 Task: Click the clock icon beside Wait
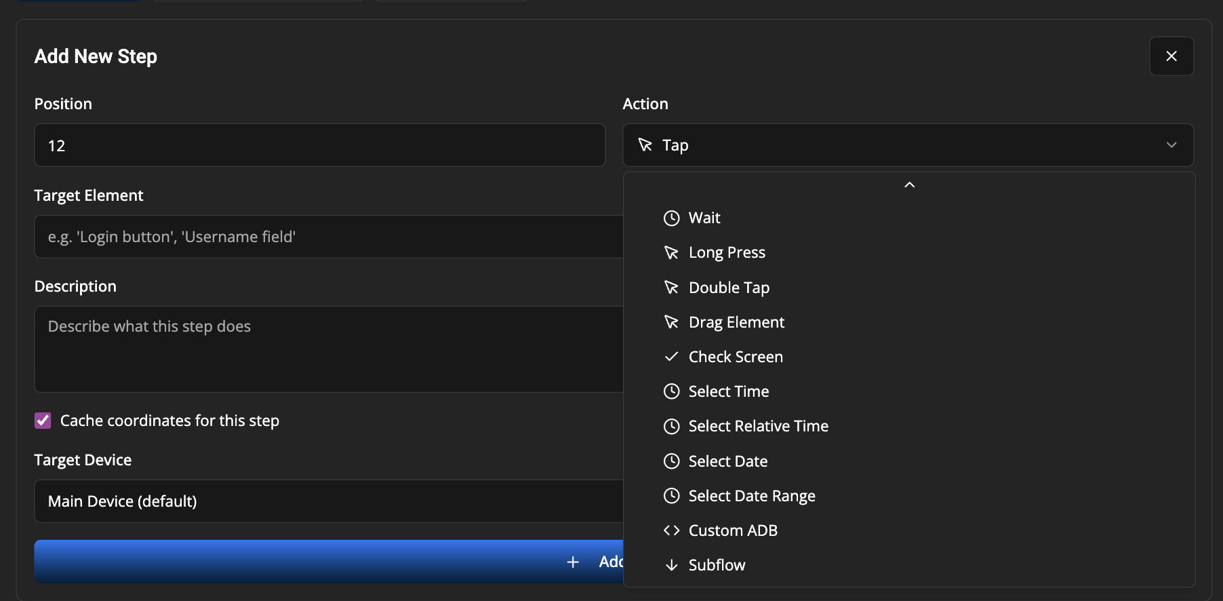pyautogui.click(x=671, y=218)
